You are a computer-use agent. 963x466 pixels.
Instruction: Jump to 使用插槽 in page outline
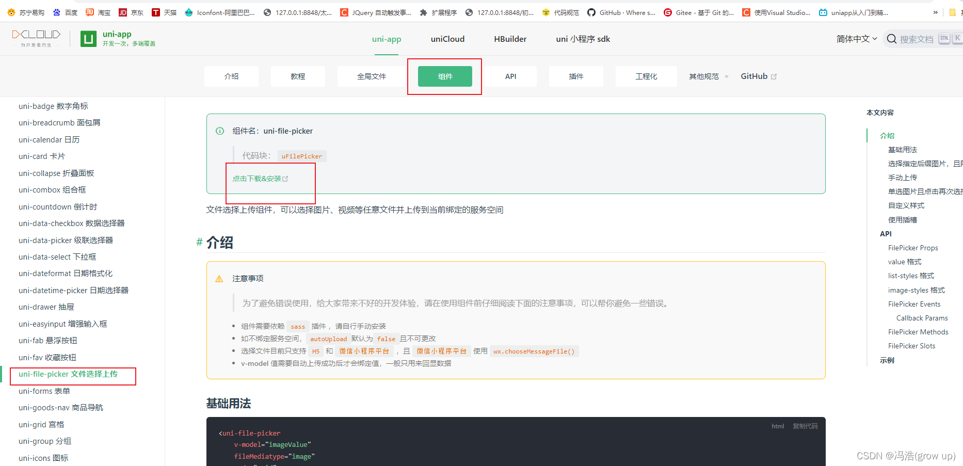point(902,220)
